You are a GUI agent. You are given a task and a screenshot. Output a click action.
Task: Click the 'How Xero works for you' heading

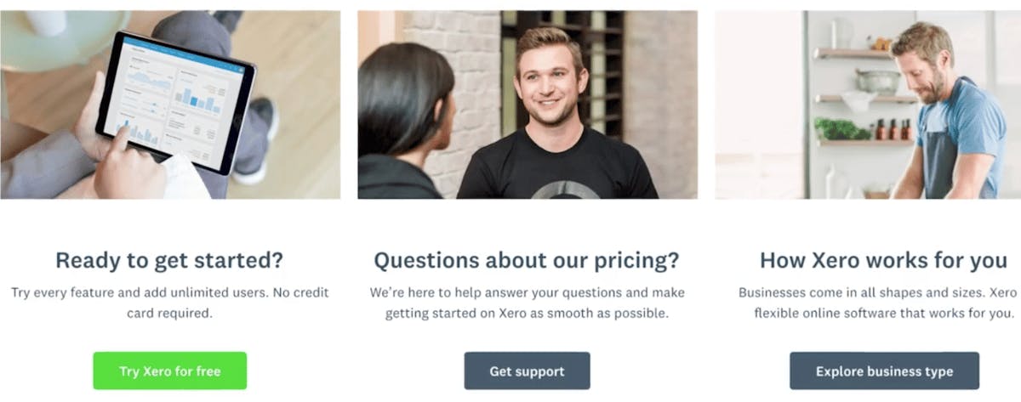[883, 259]
